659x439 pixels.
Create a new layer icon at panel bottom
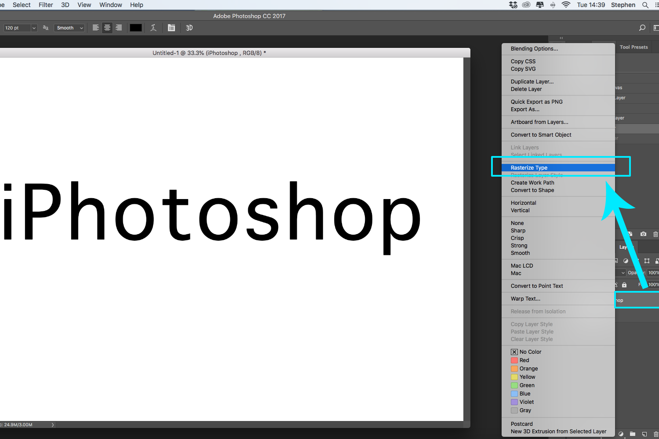click(644, 434)
